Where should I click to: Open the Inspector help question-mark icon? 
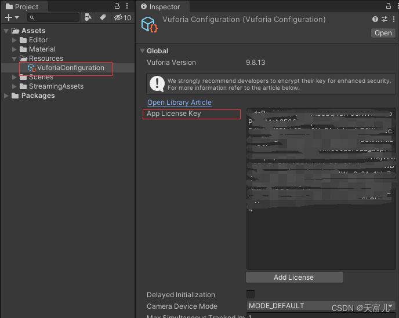click(375, 19)
